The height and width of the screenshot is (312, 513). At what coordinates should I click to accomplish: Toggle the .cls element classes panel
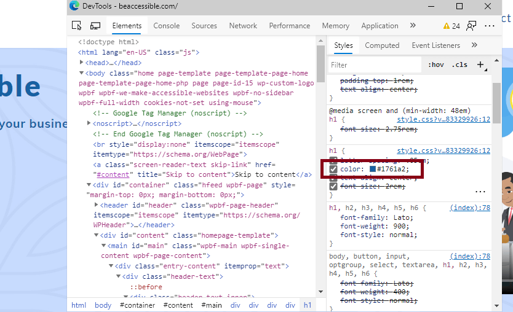459,64
